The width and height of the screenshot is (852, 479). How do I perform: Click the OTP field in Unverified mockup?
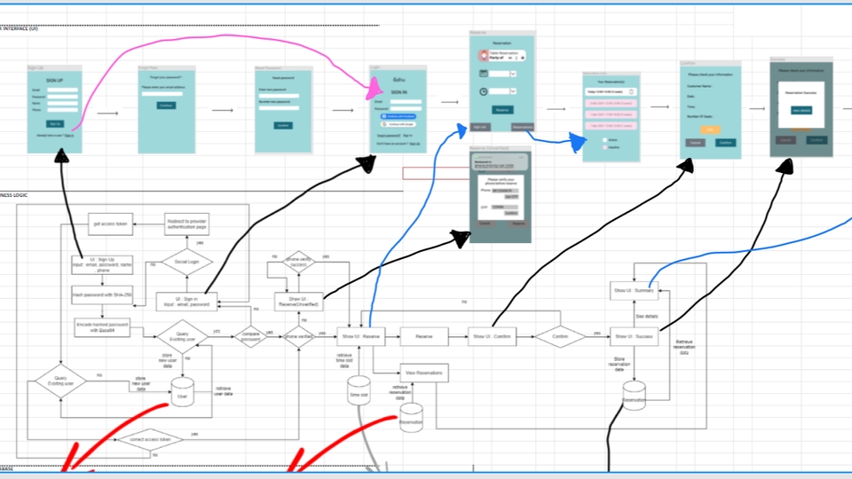coord(505,208)
